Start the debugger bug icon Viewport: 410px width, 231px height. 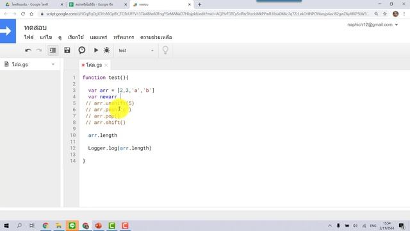pos(107,50)
